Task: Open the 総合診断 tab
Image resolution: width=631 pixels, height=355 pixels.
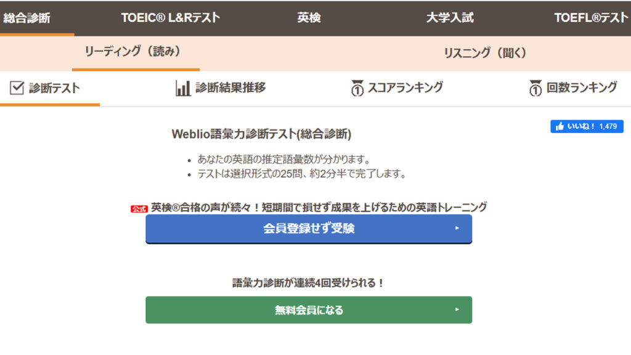Action: pyautogui.click(x=26, y=18)
